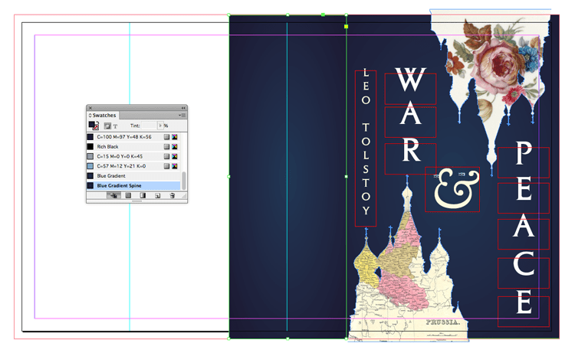The image size is (575, 356).
Task: Close the Swatches panel
Action: 90,108
